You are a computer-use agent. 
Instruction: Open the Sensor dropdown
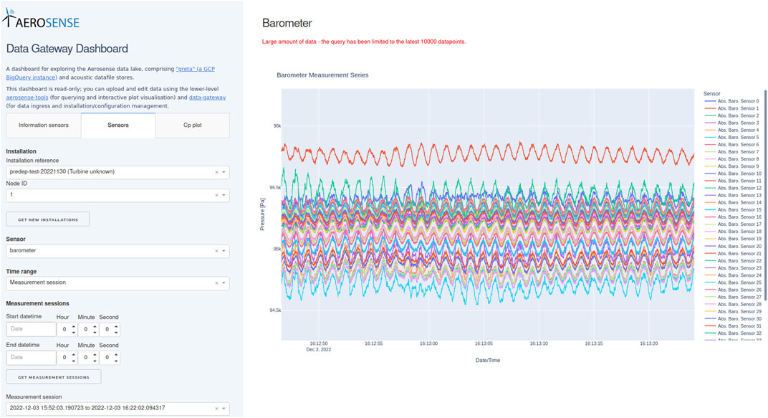click(224, 251)
